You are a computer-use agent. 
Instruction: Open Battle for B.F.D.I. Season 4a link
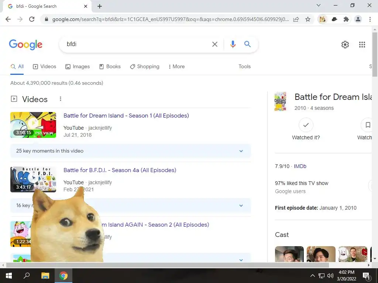point(120,170)
